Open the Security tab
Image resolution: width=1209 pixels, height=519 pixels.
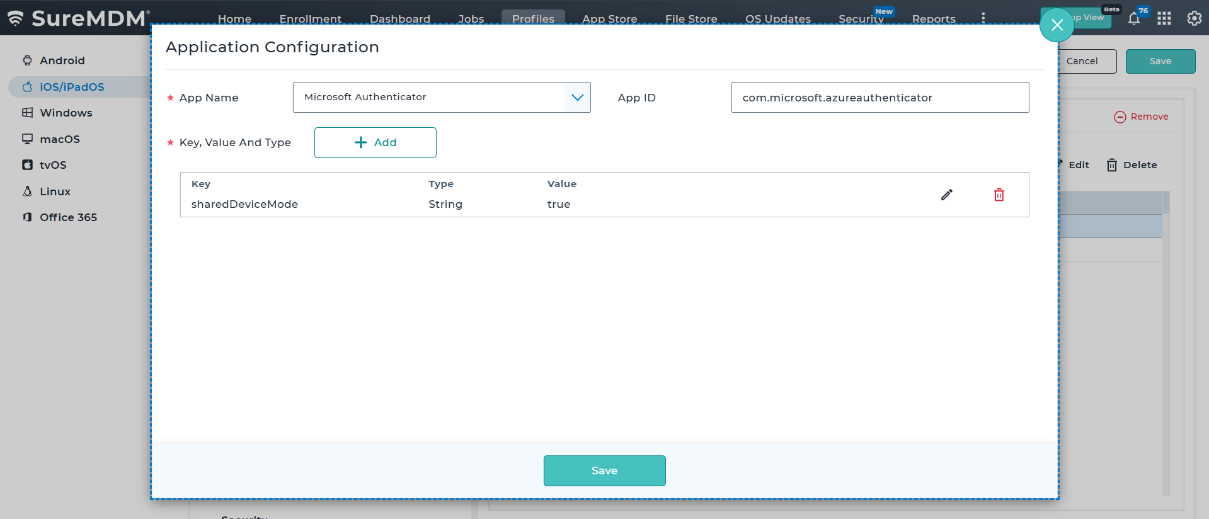coord(861,18)
